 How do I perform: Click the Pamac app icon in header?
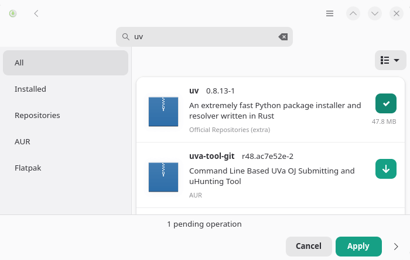coord(13,13)
